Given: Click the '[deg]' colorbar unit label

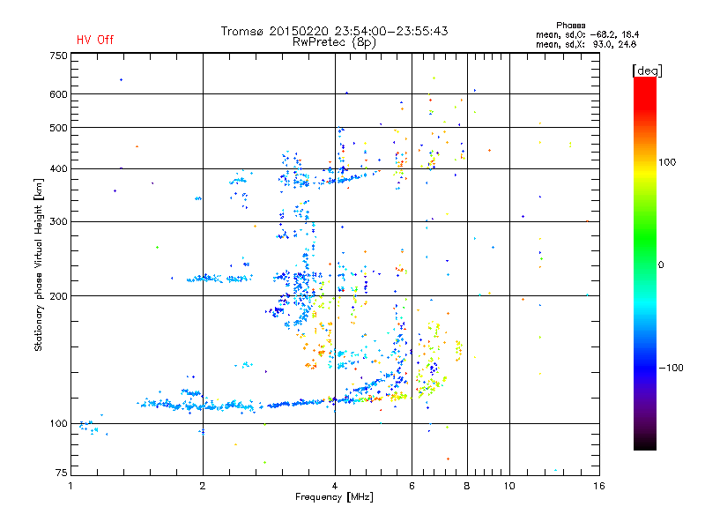Looking at the screenshot, I should [x=647, y=71].
